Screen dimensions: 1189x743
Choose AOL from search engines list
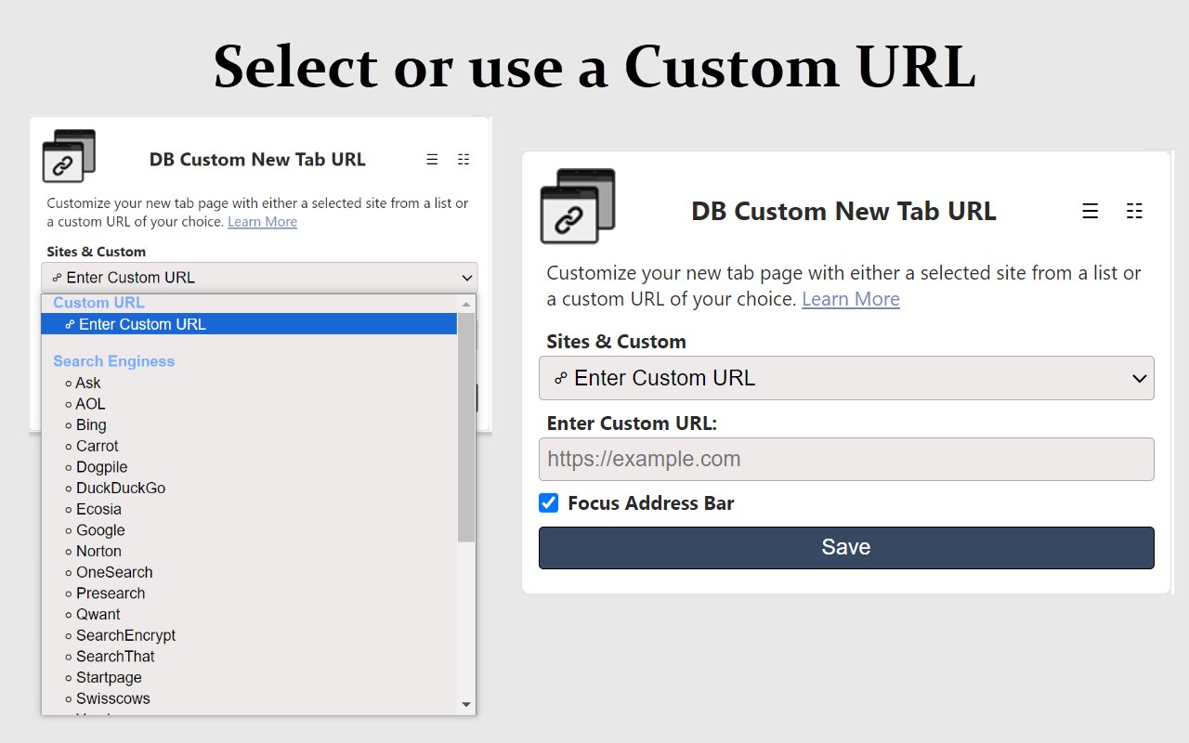[x=249, y=404]
